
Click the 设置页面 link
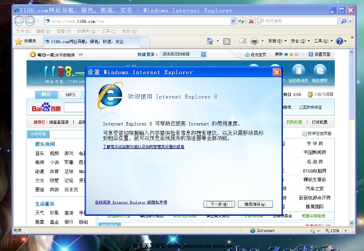coord(319,54)
